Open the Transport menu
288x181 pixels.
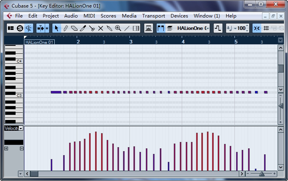point(153,16)
